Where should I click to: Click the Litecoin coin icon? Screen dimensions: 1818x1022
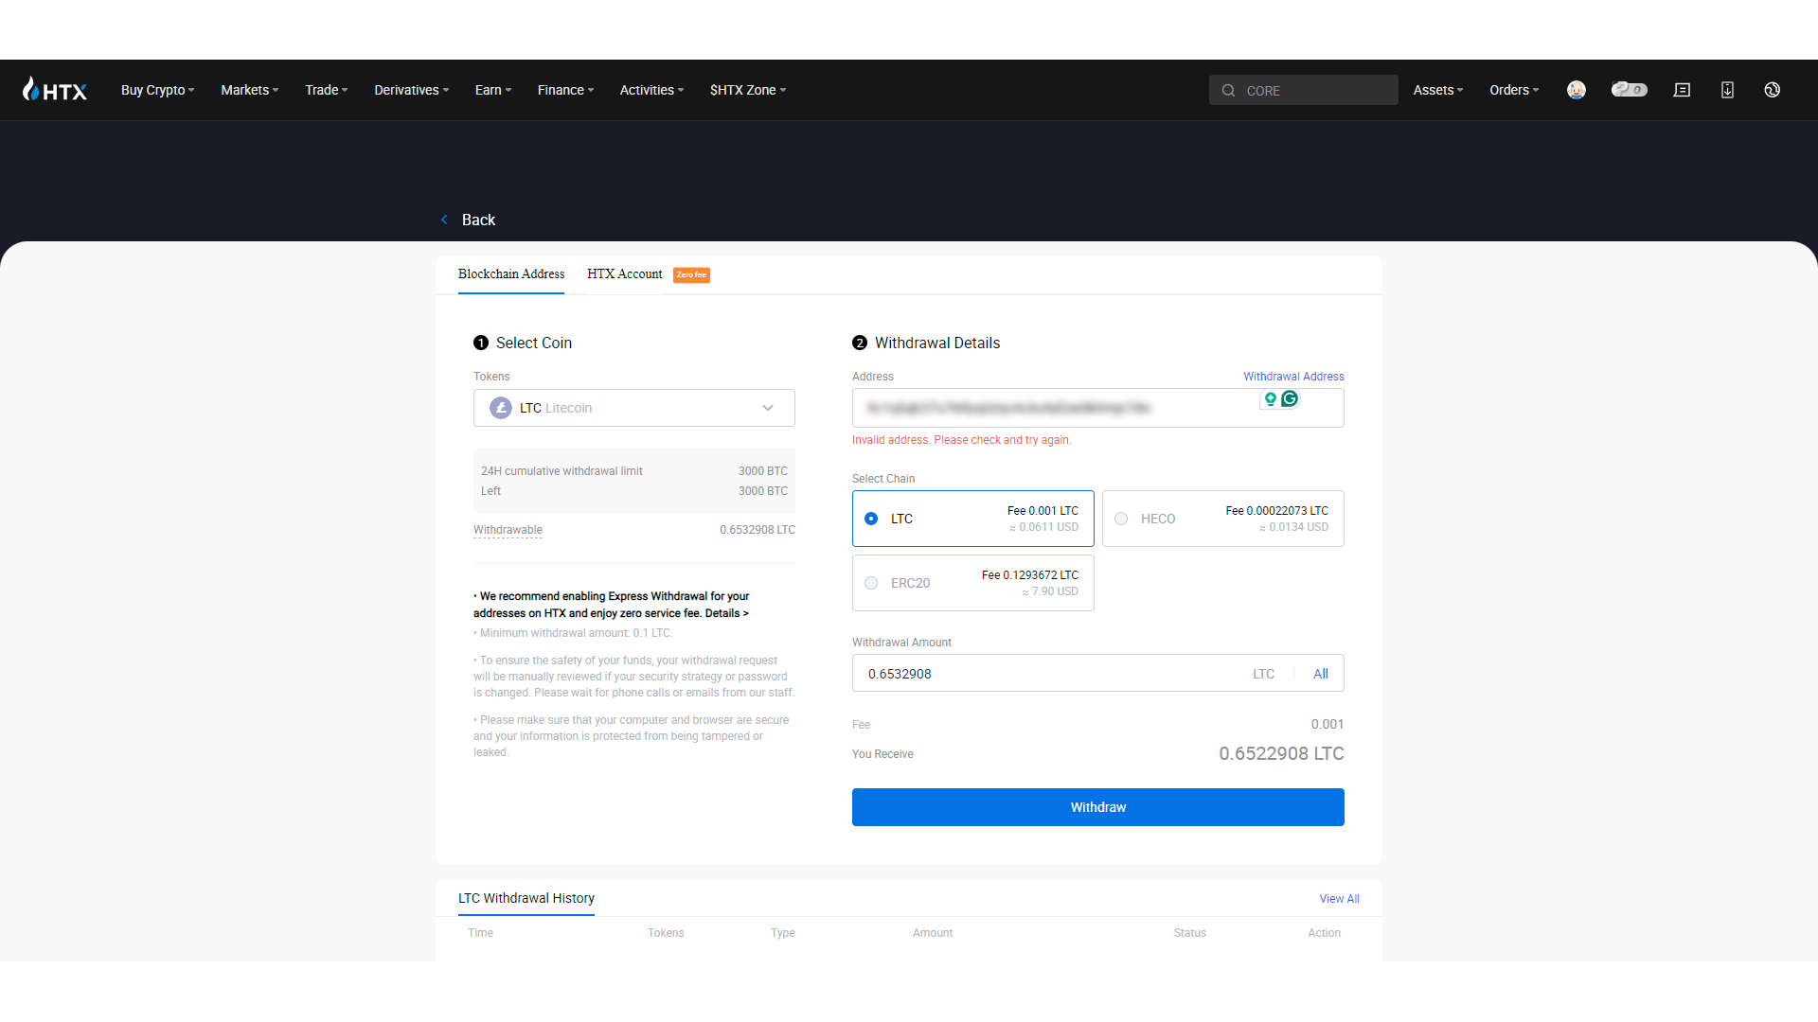coord(501,408)
